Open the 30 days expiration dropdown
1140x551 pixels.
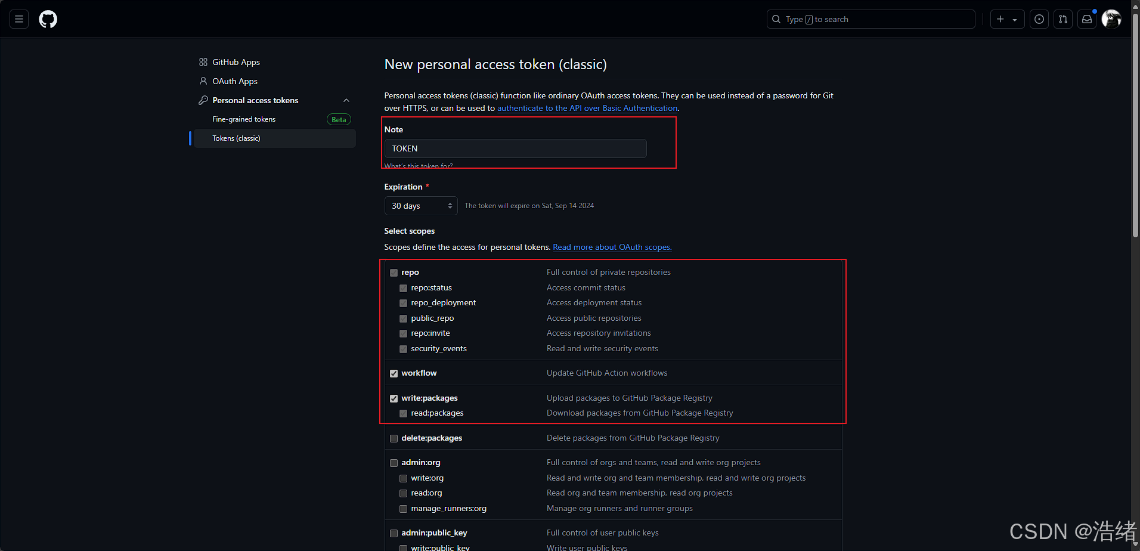[421, 206]
